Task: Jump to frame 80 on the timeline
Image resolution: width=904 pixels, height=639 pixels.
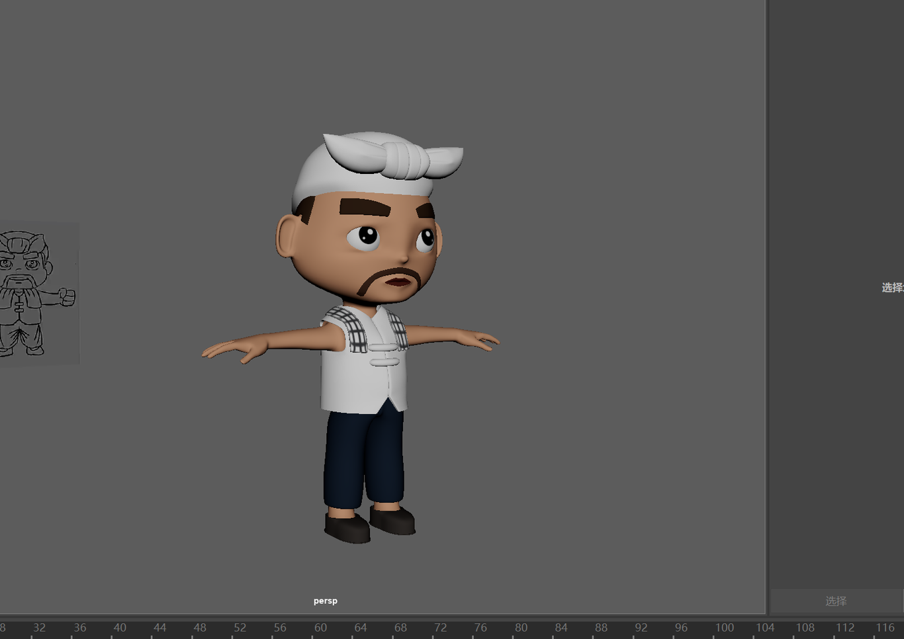Action: pos(521,627)
